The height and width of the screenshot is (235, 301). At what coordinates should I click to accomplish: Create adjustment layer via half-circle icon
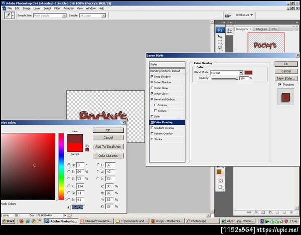[270, 212]
